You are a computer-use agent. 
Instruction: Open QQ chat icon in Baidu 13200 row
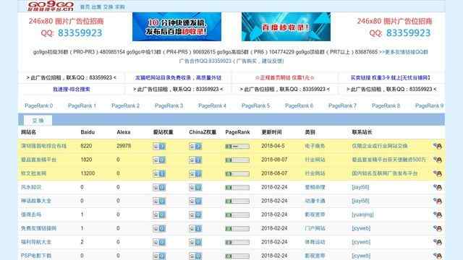click(x=437, y=173)
